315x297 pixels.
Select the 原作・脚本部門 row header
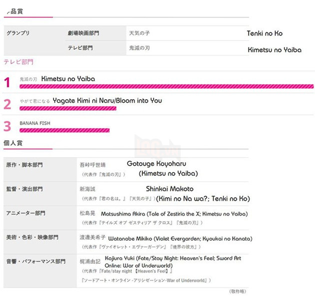(24, 164)
